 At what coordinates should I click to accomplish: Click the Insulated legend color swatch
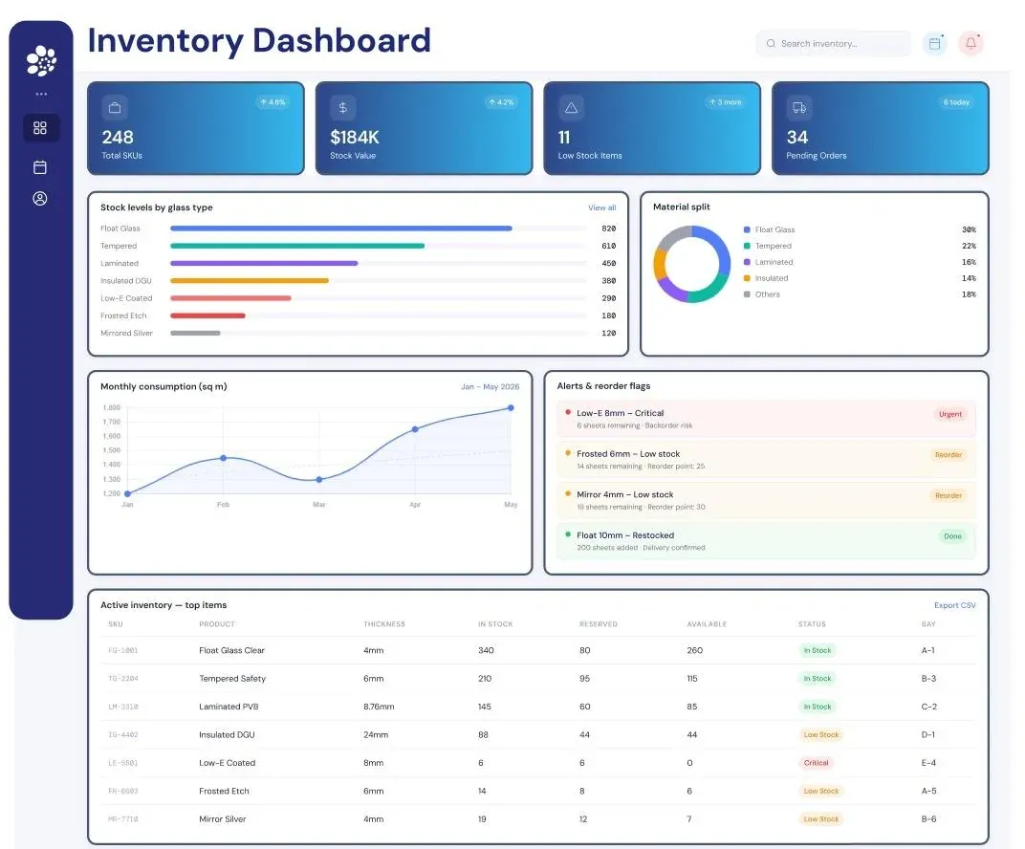747,278
